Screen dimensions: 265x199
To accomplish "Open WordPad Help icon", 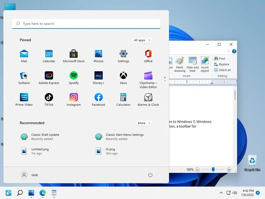I will 234,51.
